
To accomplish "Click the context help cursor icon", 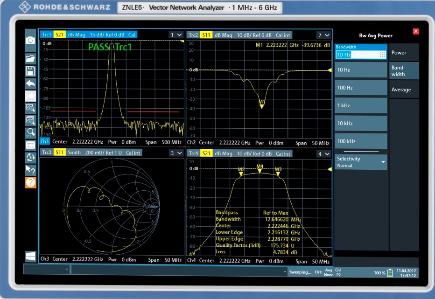I will click(x=30, y=170).
